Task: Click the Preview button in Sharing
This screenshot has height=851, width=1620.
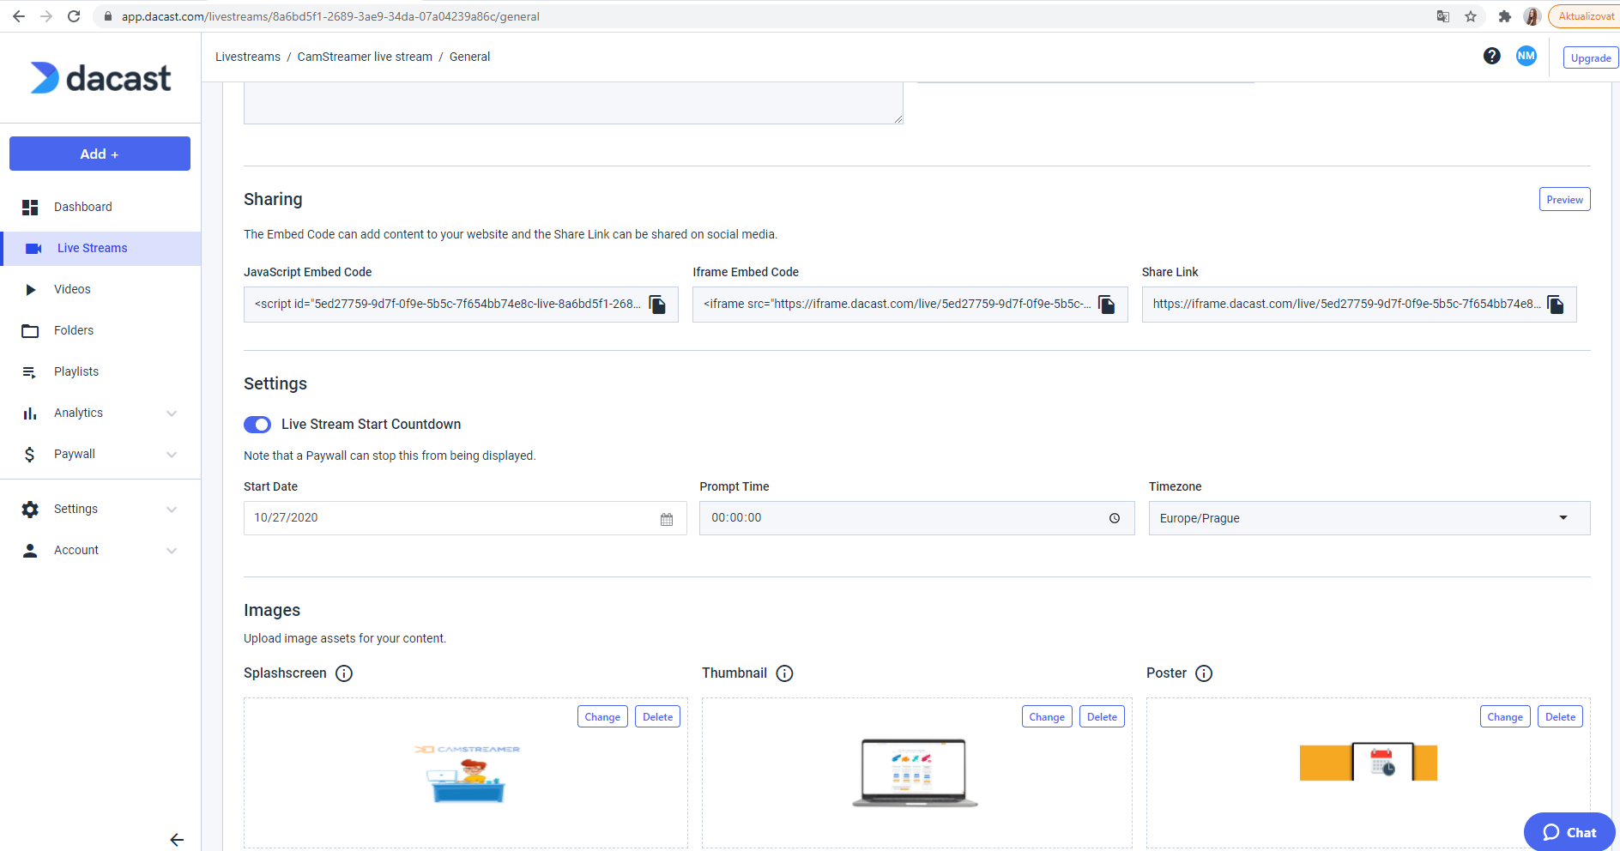Action: [1564, 199]
